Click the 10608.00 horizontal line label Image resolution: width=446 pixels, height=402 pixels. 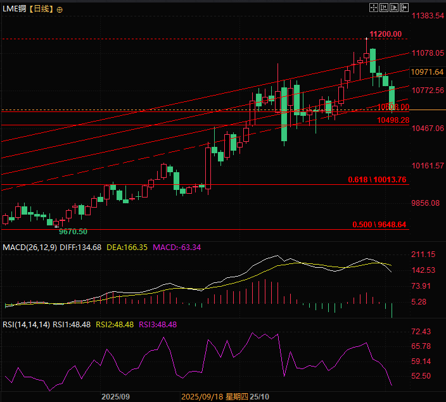click(393, 107)
